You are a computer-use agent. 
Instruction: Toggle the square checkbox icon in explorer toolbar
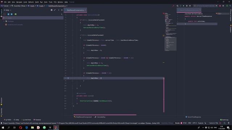(x=5, y=14)
